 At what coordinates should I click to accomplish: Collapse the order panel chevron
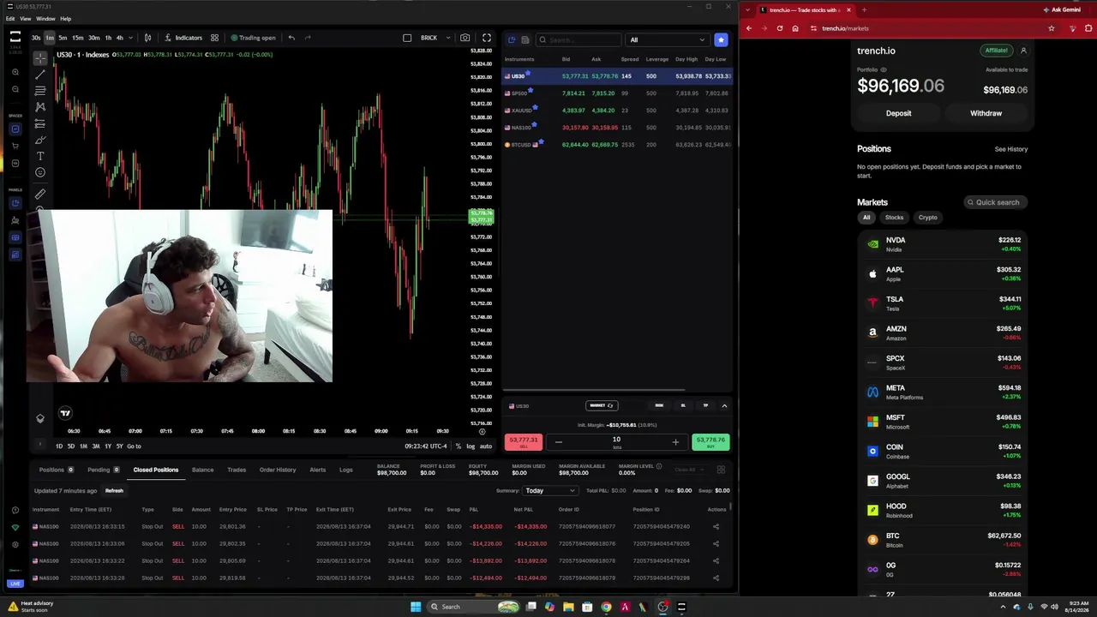[x=724, y=405]
